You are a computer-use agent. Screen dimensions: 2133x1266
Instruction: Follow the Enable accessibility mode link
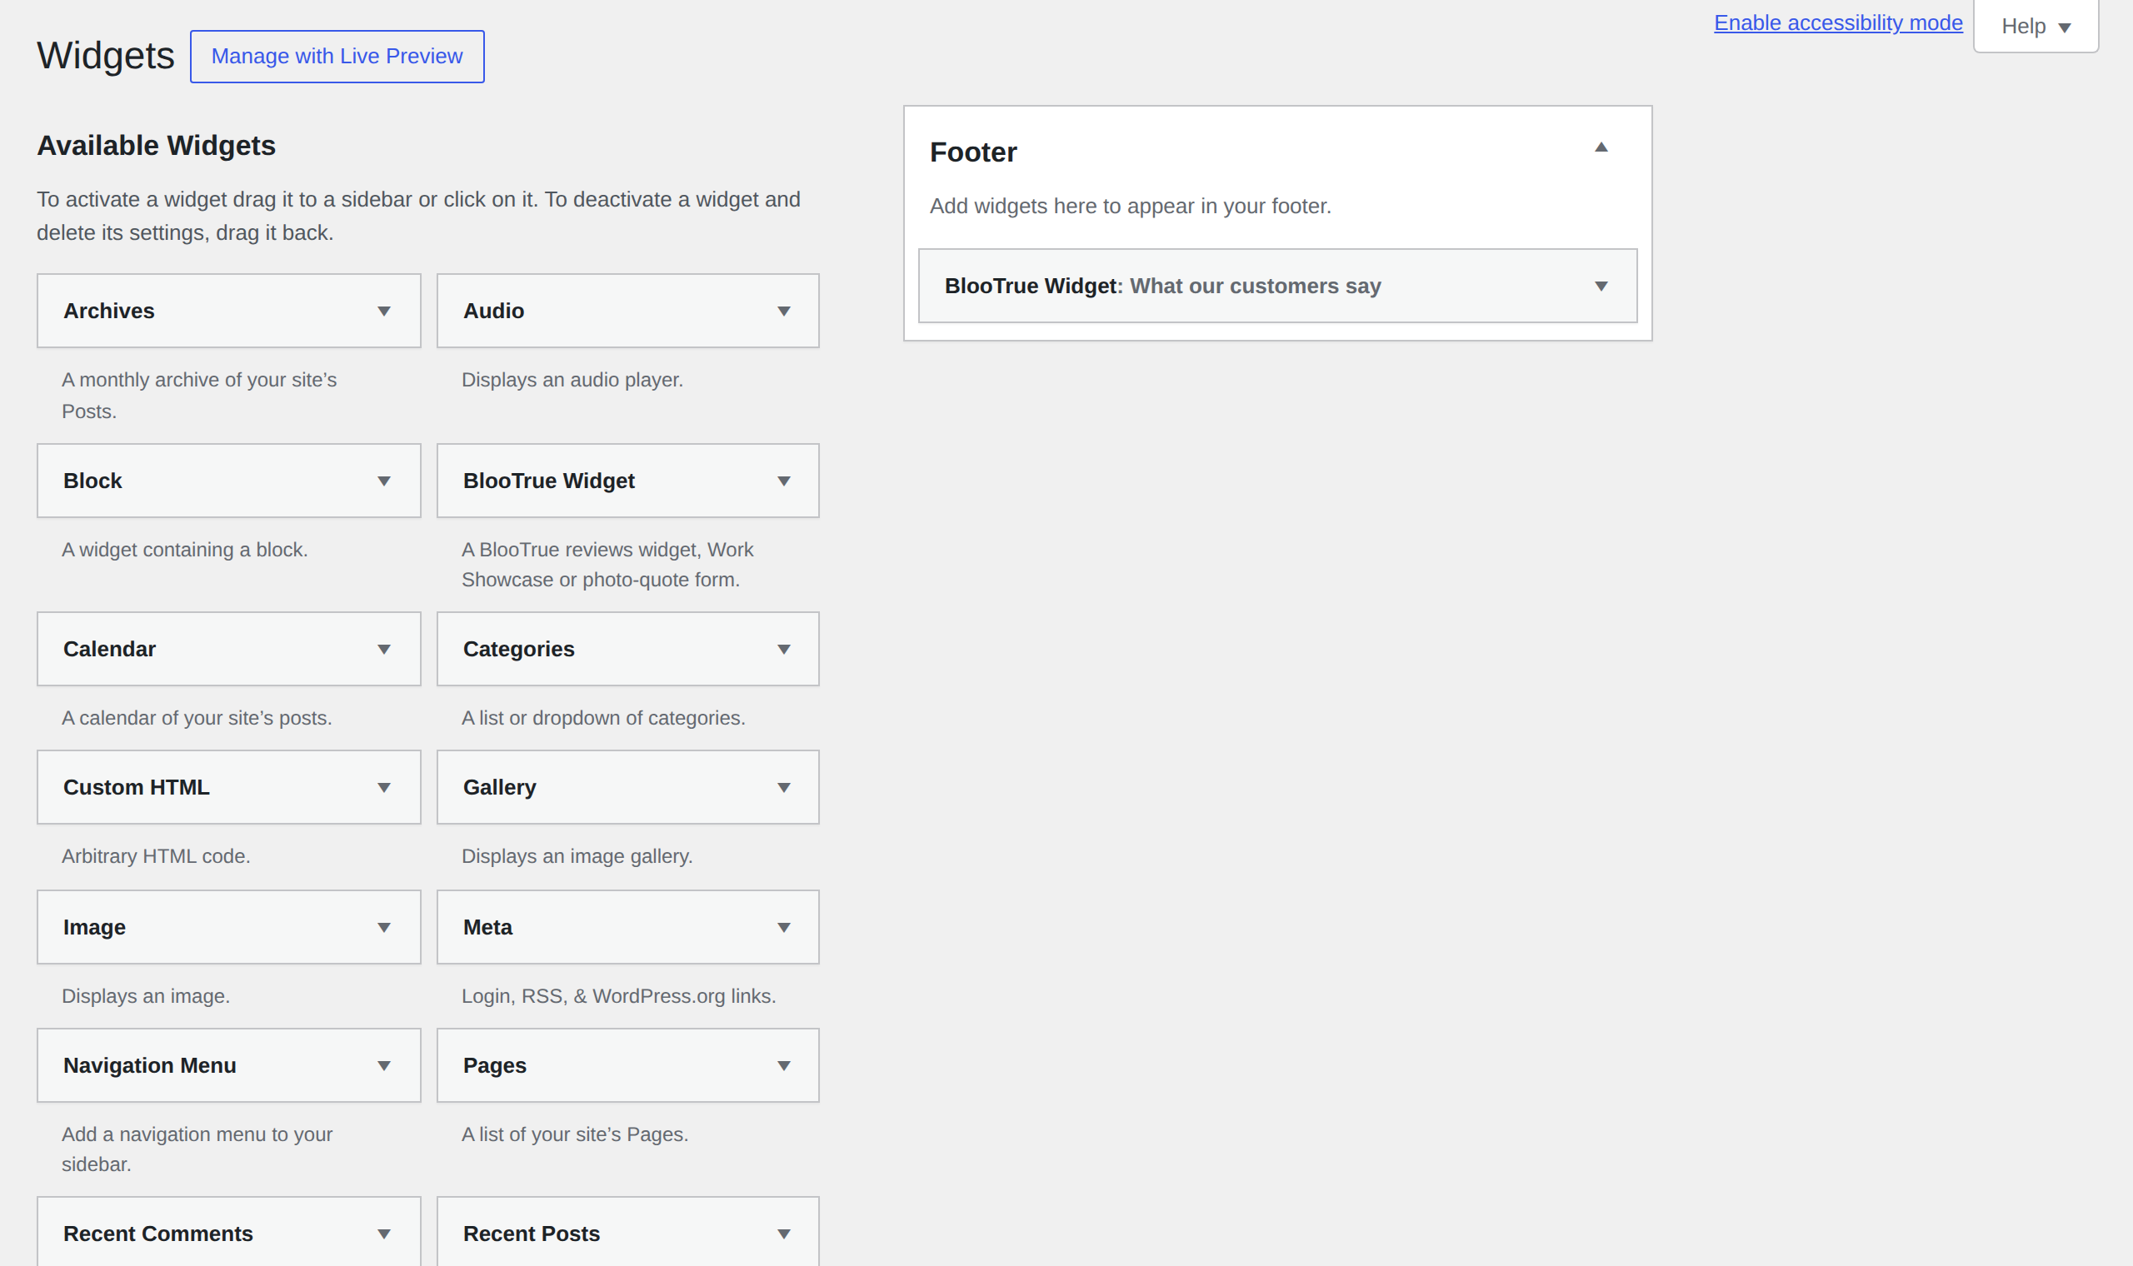tap(1839, 23)
